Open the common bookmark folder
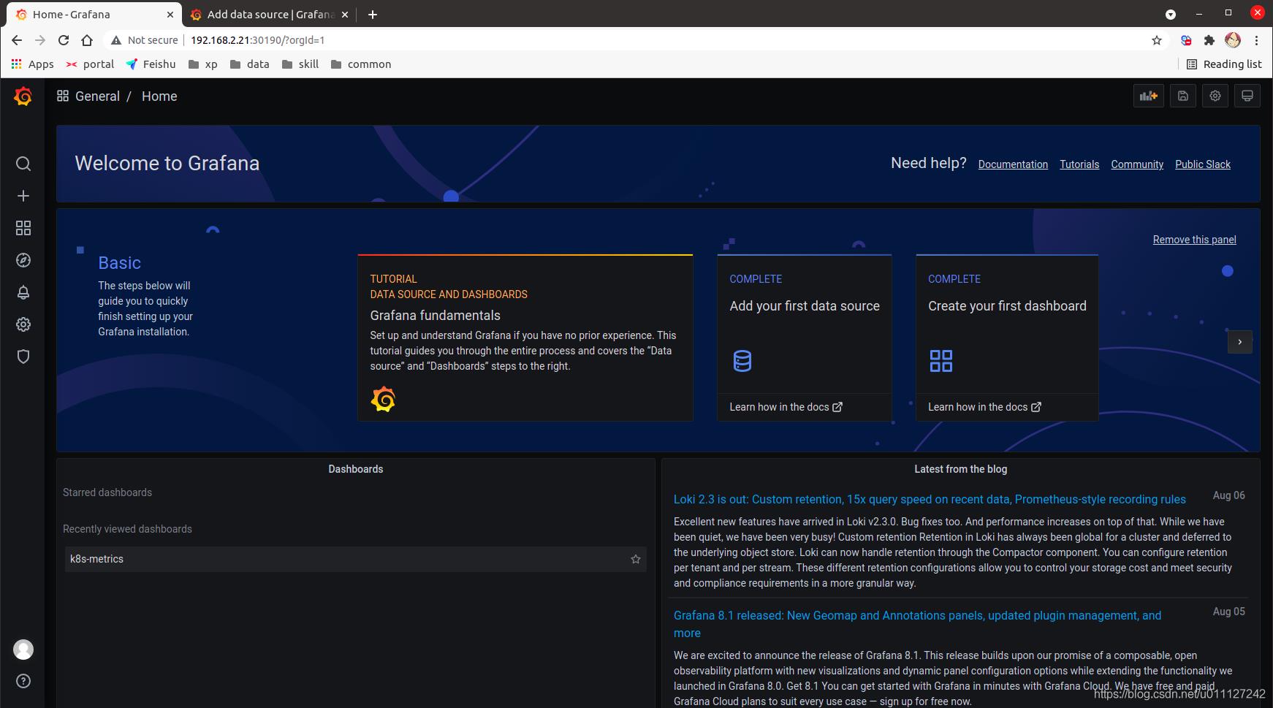The image size is (1273, 708). click(x=361, y=64)
